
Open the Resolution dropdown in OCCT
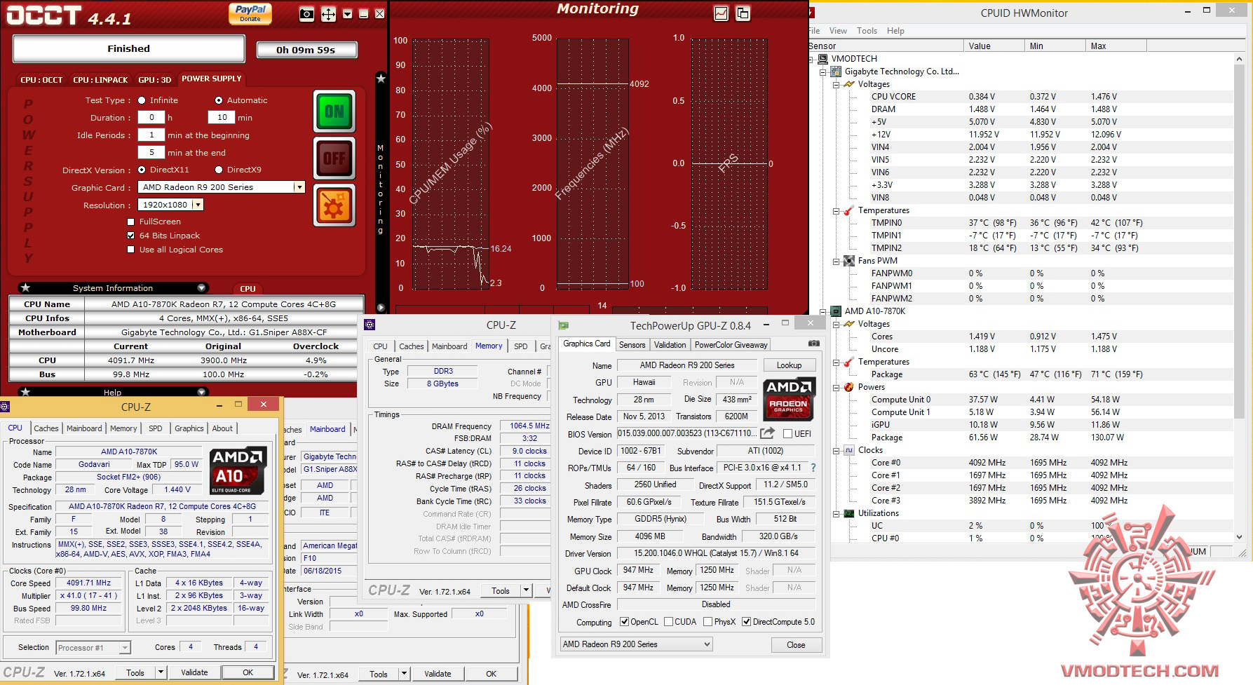pos(198,205)
